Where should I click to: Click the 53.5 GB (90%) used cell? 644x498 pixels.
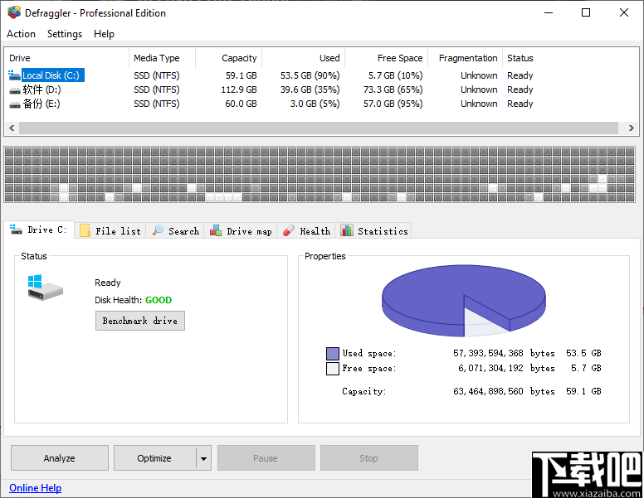(310, 76)
